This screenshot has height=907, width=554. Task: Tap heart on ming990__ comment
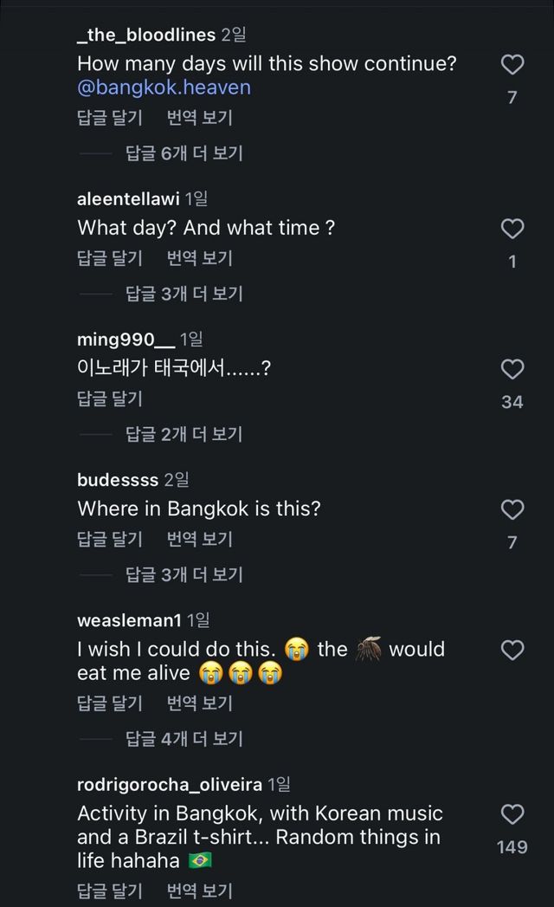[512, 370]
